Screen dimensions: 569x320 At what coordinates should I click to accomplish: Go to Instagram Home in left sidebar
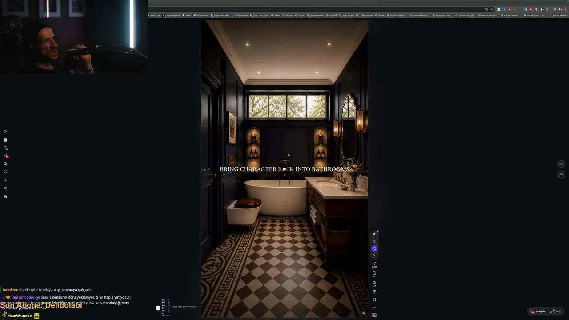(5, 132)
